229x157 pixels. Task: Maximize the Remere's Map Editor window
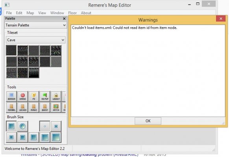pos(198,4)
